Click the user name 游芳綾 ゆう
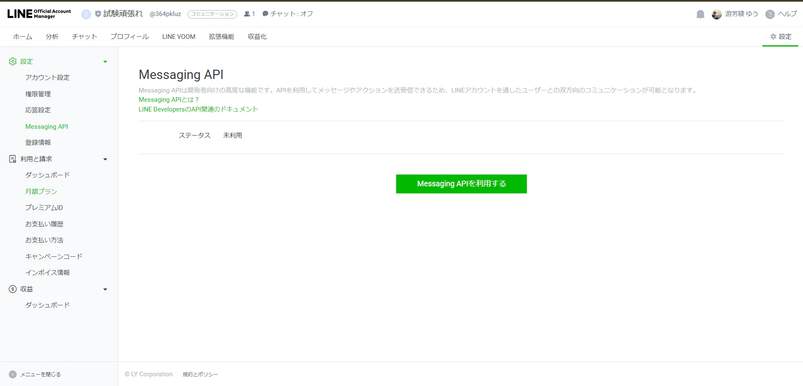Viewport: 803px width, 386px height. tap(742, 14)
